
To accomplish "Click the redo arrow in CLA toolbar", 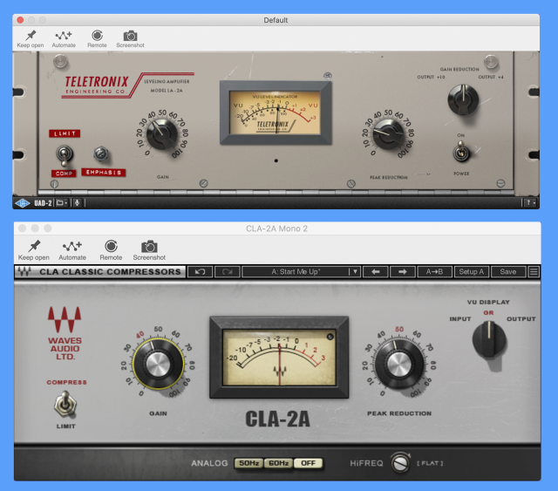I will (227, 272).
